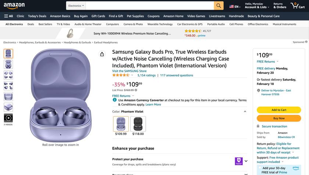309x175 pixels.
Task: Expand Protect your purchase options
Action: click(246, 161)
